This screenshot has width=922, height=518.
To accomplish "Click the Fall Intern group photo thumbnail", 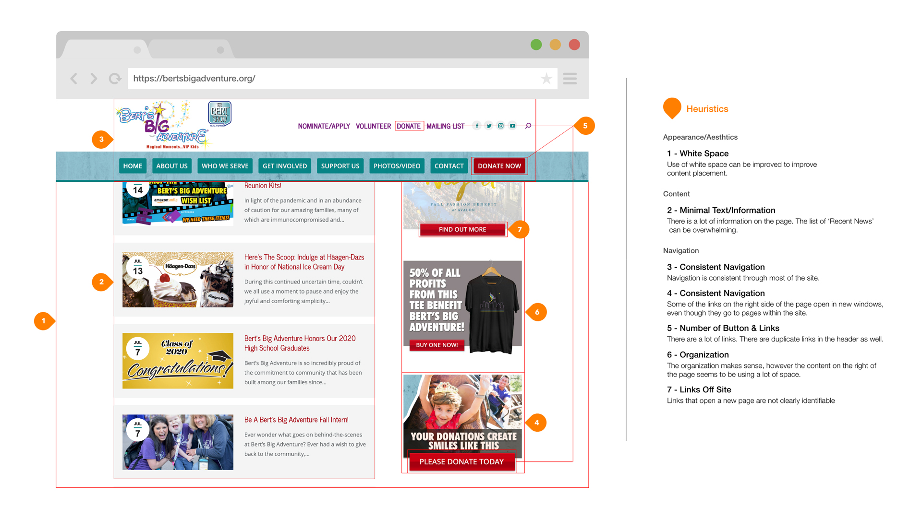I will [178, 442].
